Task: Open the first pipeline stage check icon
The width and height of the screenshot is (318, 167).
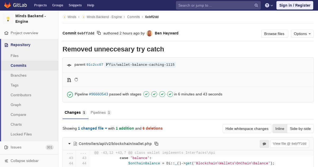Action: 146,94
